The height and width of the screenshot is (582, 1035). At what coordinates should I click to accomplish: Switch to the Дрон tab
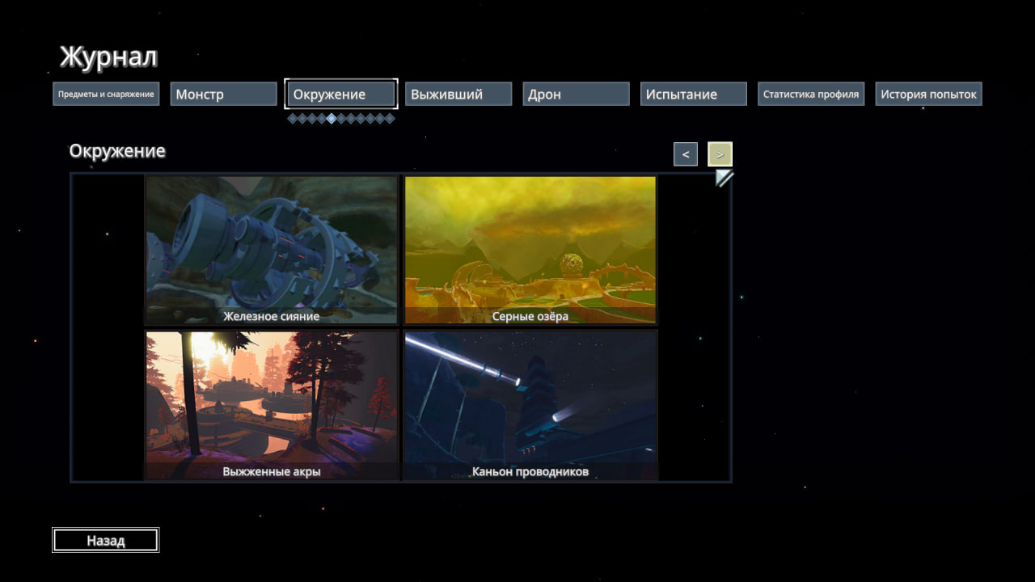pos(576,94)
